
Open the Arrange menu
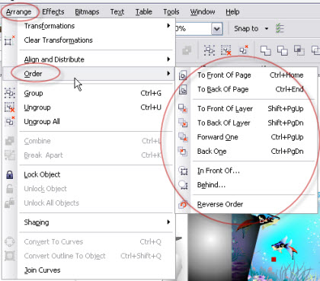[18, 12]
